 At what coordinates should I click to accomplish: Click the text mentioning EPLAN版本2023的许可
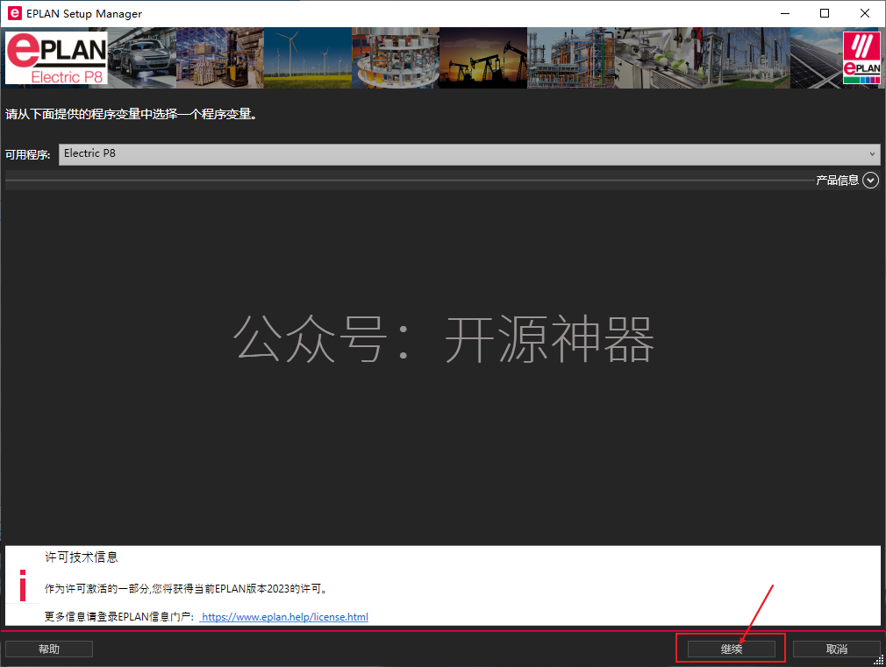[186, 588]
